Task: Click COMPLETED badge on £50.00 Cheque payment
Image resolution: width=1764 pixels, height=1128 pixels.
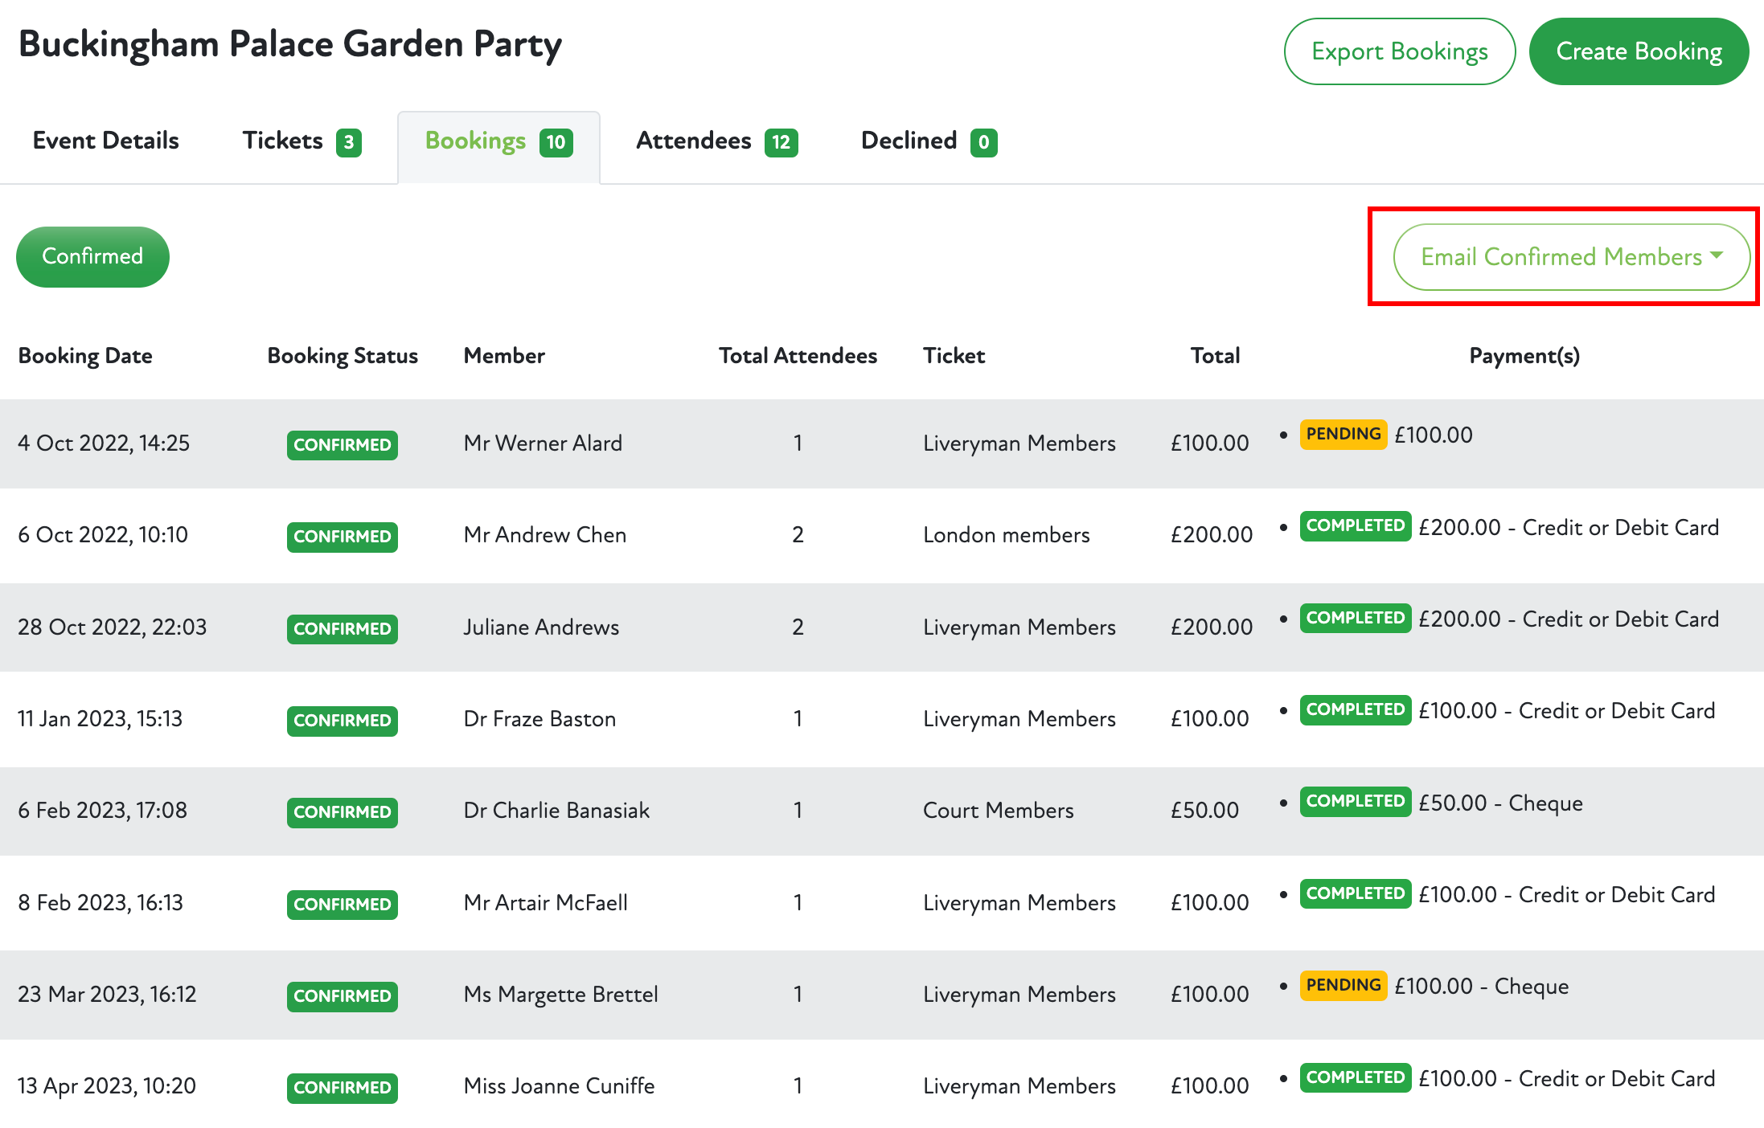Action: [x=1355, y=802]
